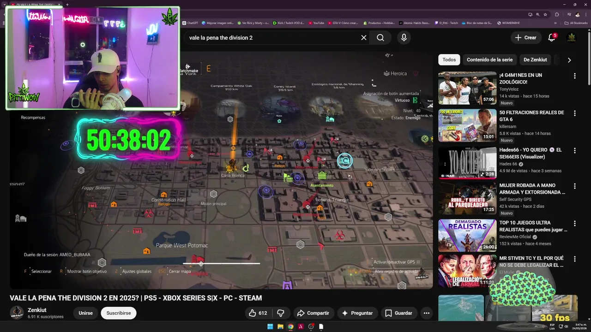Open File Explorer from the taskbar
Viewport: 591px width, 332px height.
tap(280, 326)
